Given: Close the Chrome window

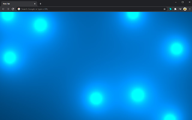Looking at the screenshot, I should pos(189,2).
